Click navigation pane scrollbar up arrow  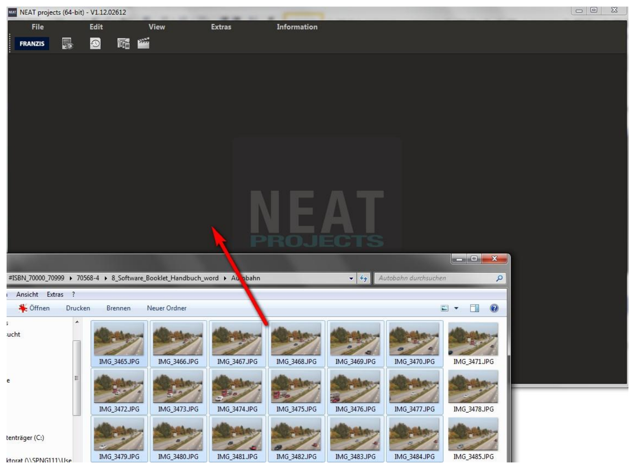pyautogui.click(x=77, y=322)
